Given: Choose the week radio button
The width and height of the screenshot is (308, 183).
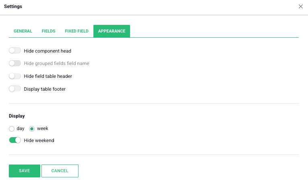Looking at the screenshot, I should pyautogui.click(x=32, y=129).
